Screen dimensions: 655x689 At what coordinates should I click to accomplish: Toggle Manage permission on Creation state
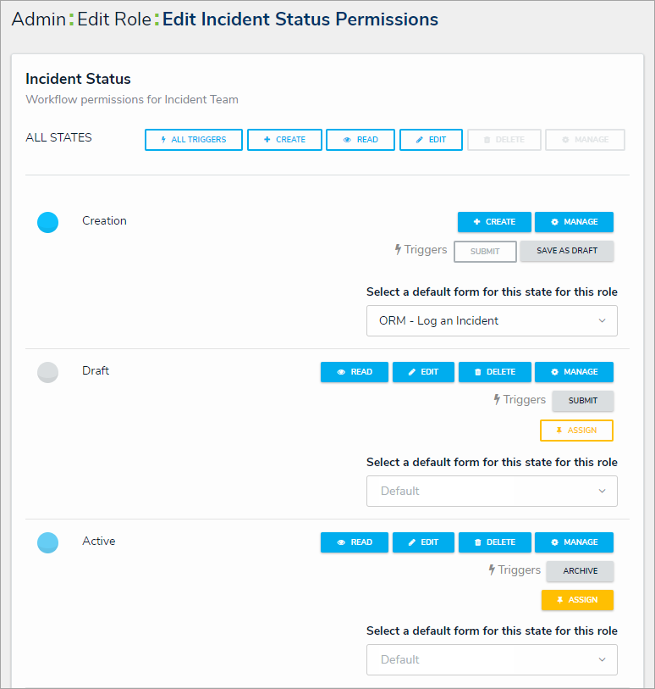coord(574,222)
